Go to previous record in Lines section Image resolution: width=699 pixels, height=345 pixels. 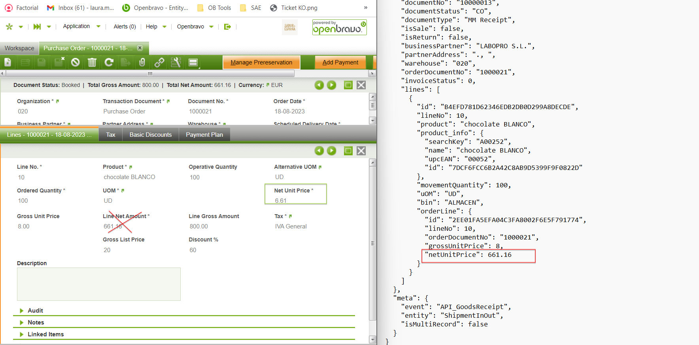pyautogui.click(x=319, y=151)
